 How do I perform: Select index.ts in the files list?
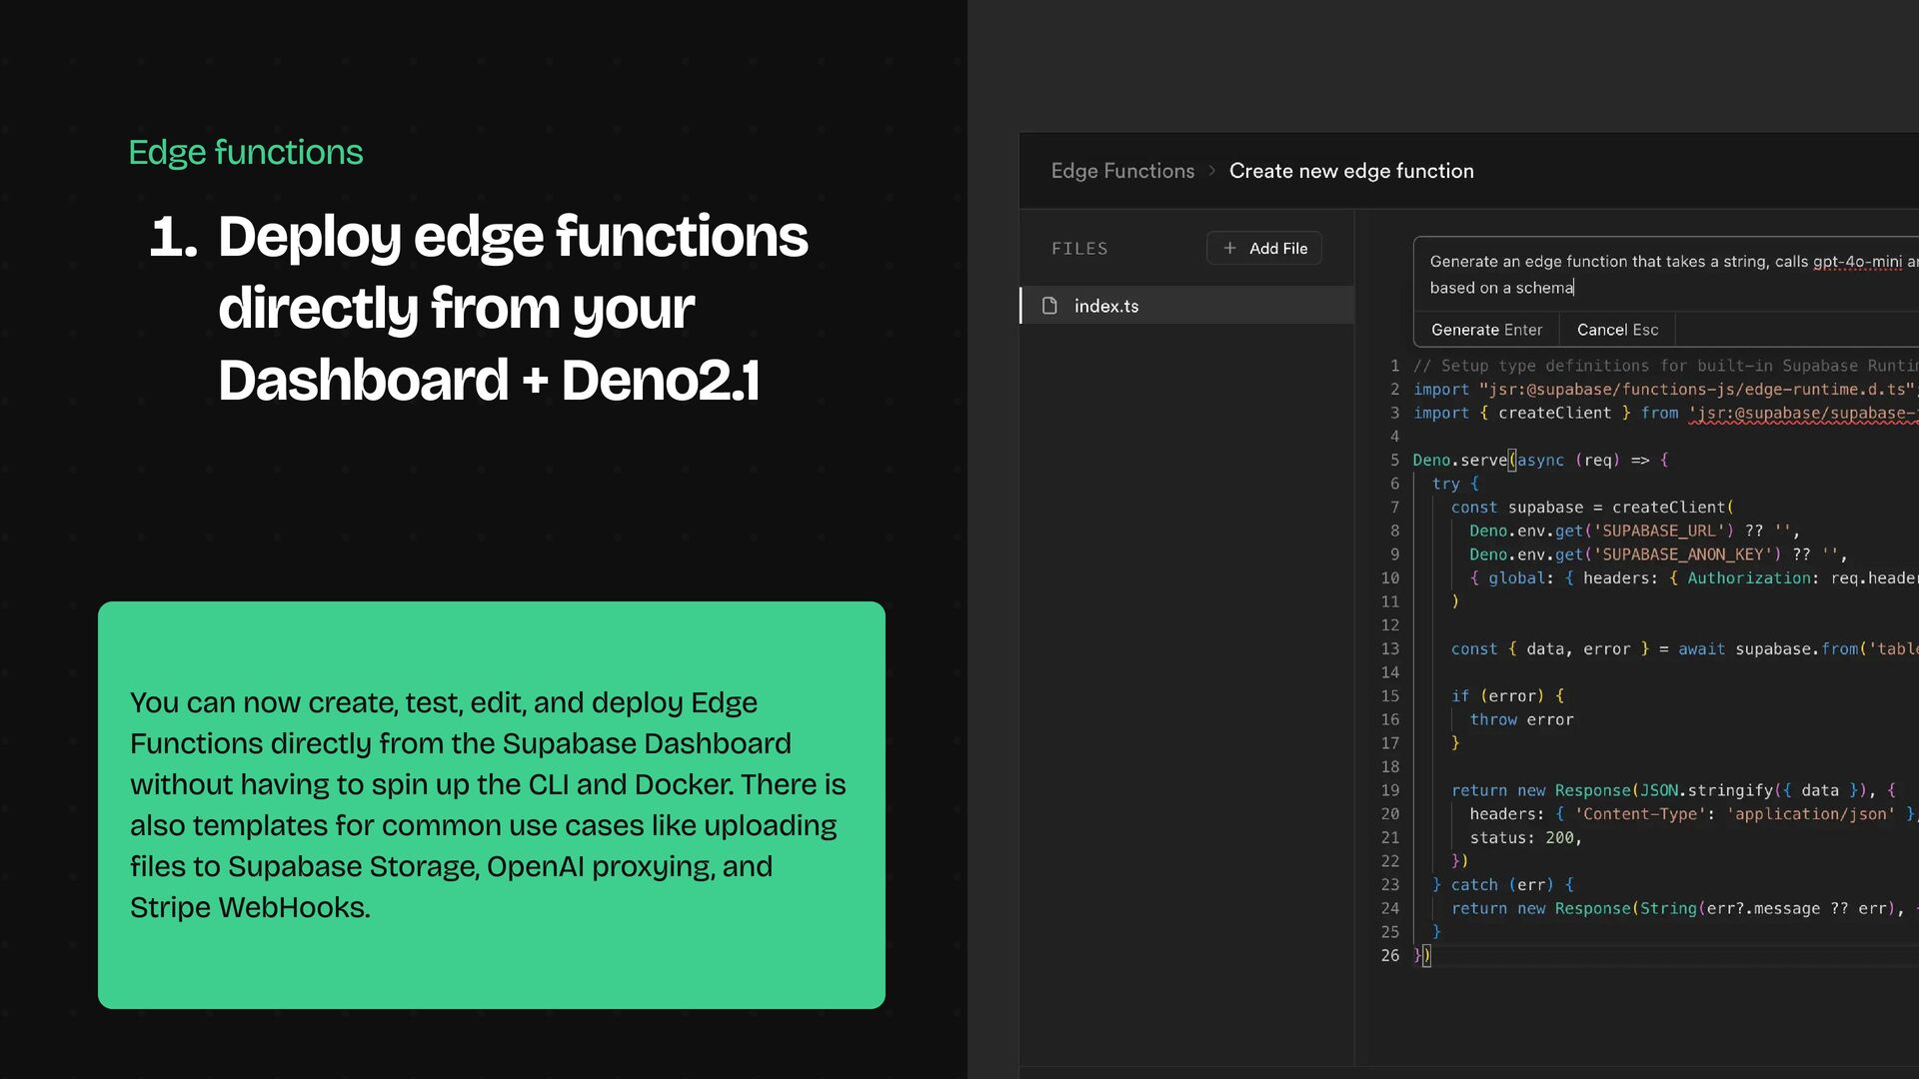pyautogui.click(x=1105, y=306)
